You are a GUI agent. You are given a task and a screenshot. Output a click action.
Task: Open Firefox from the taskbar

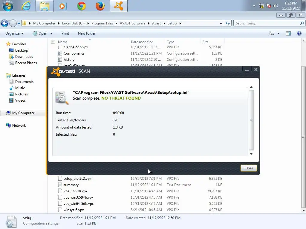100,6
